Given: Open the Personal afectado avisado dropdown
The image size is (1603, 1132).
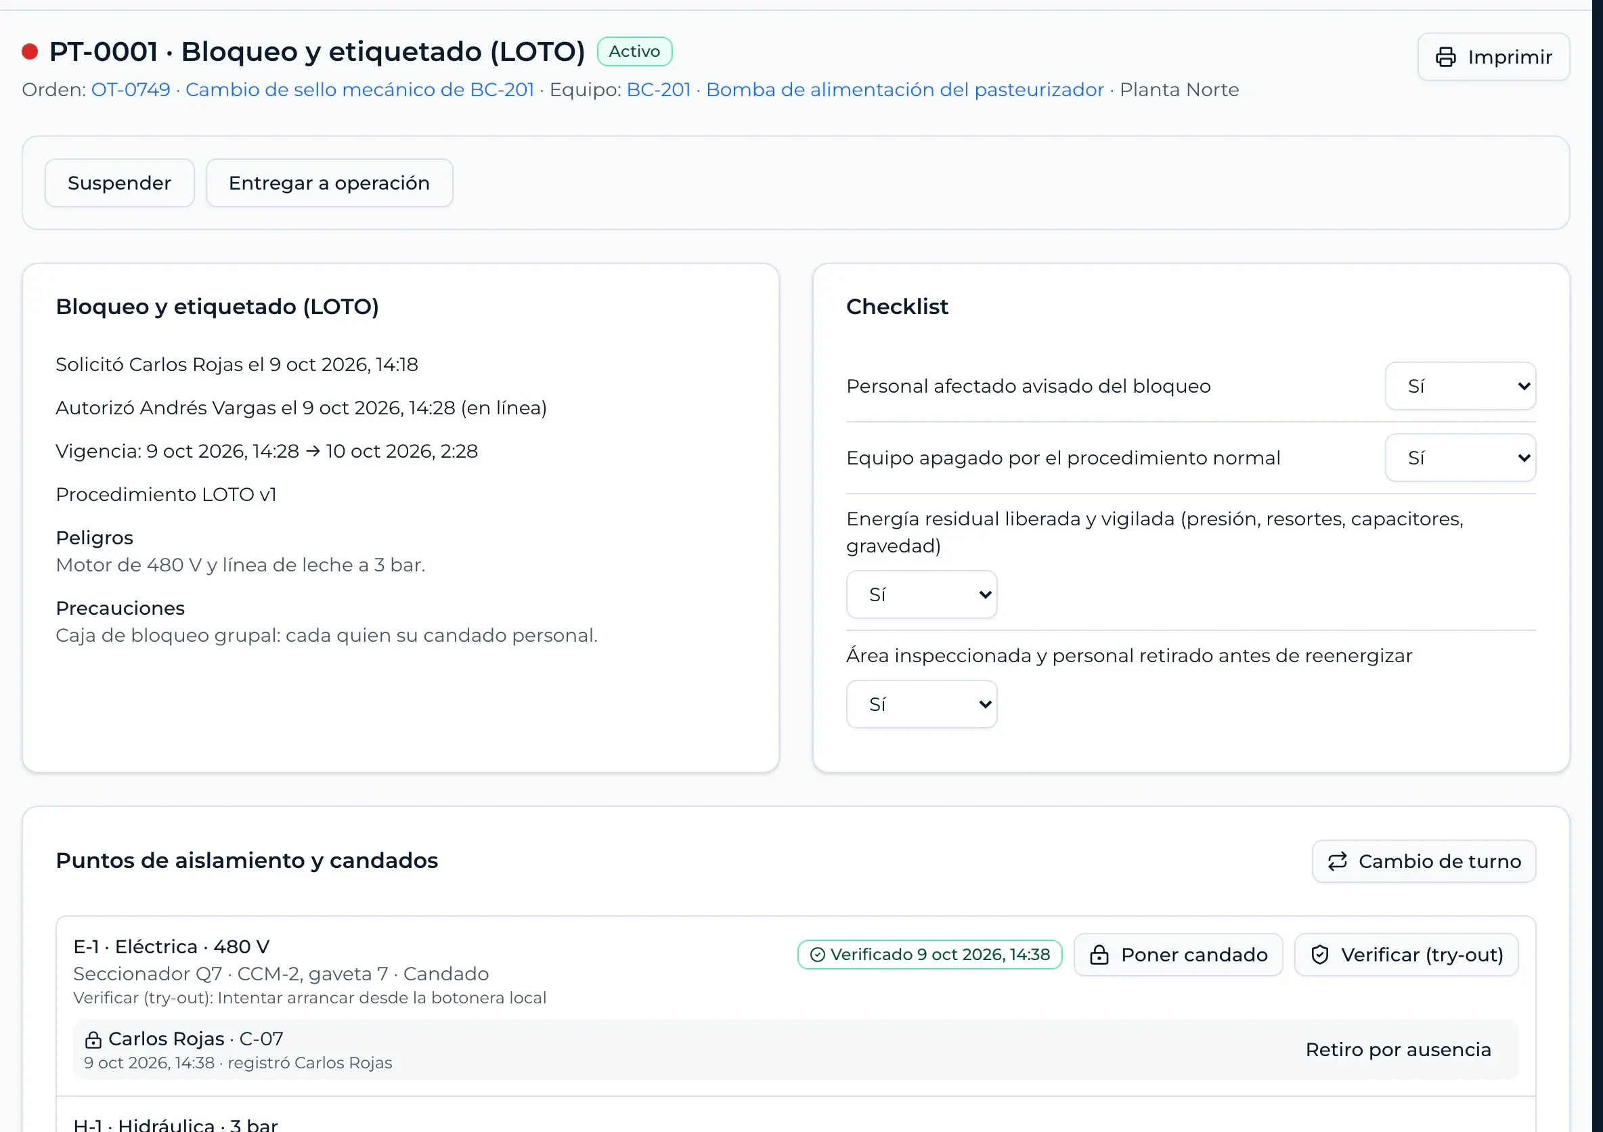Looking at the screenshot, I should click(x=1460, y=386).
